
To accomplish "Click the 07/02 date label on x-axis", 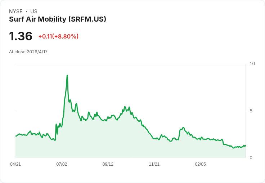I will 62,164.
